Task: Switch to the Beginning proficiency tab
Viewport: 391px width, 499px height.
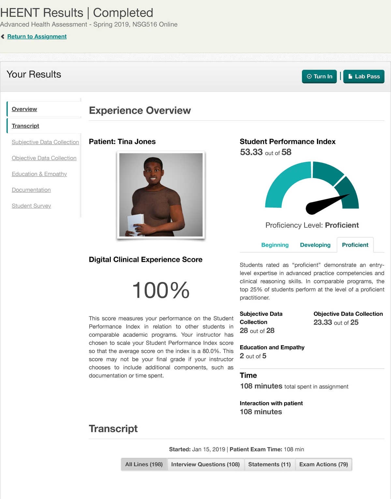Action: click(275, 245)
